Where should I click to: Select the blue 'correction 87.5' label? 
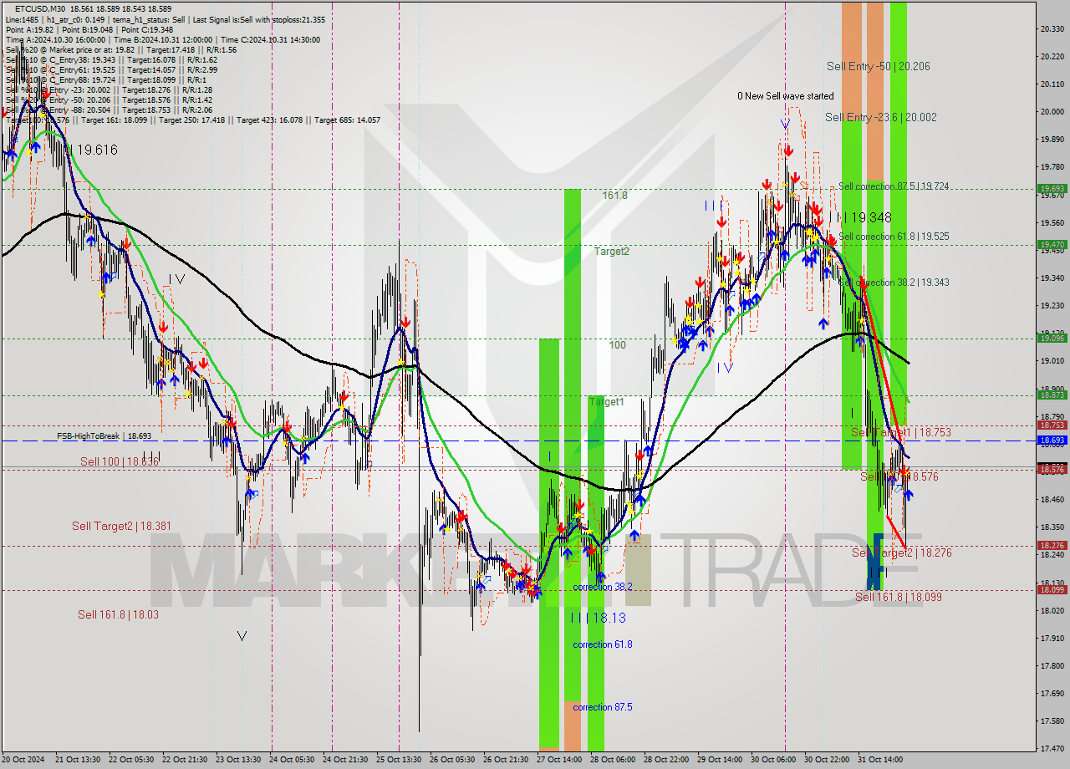(x=602, y=707)
